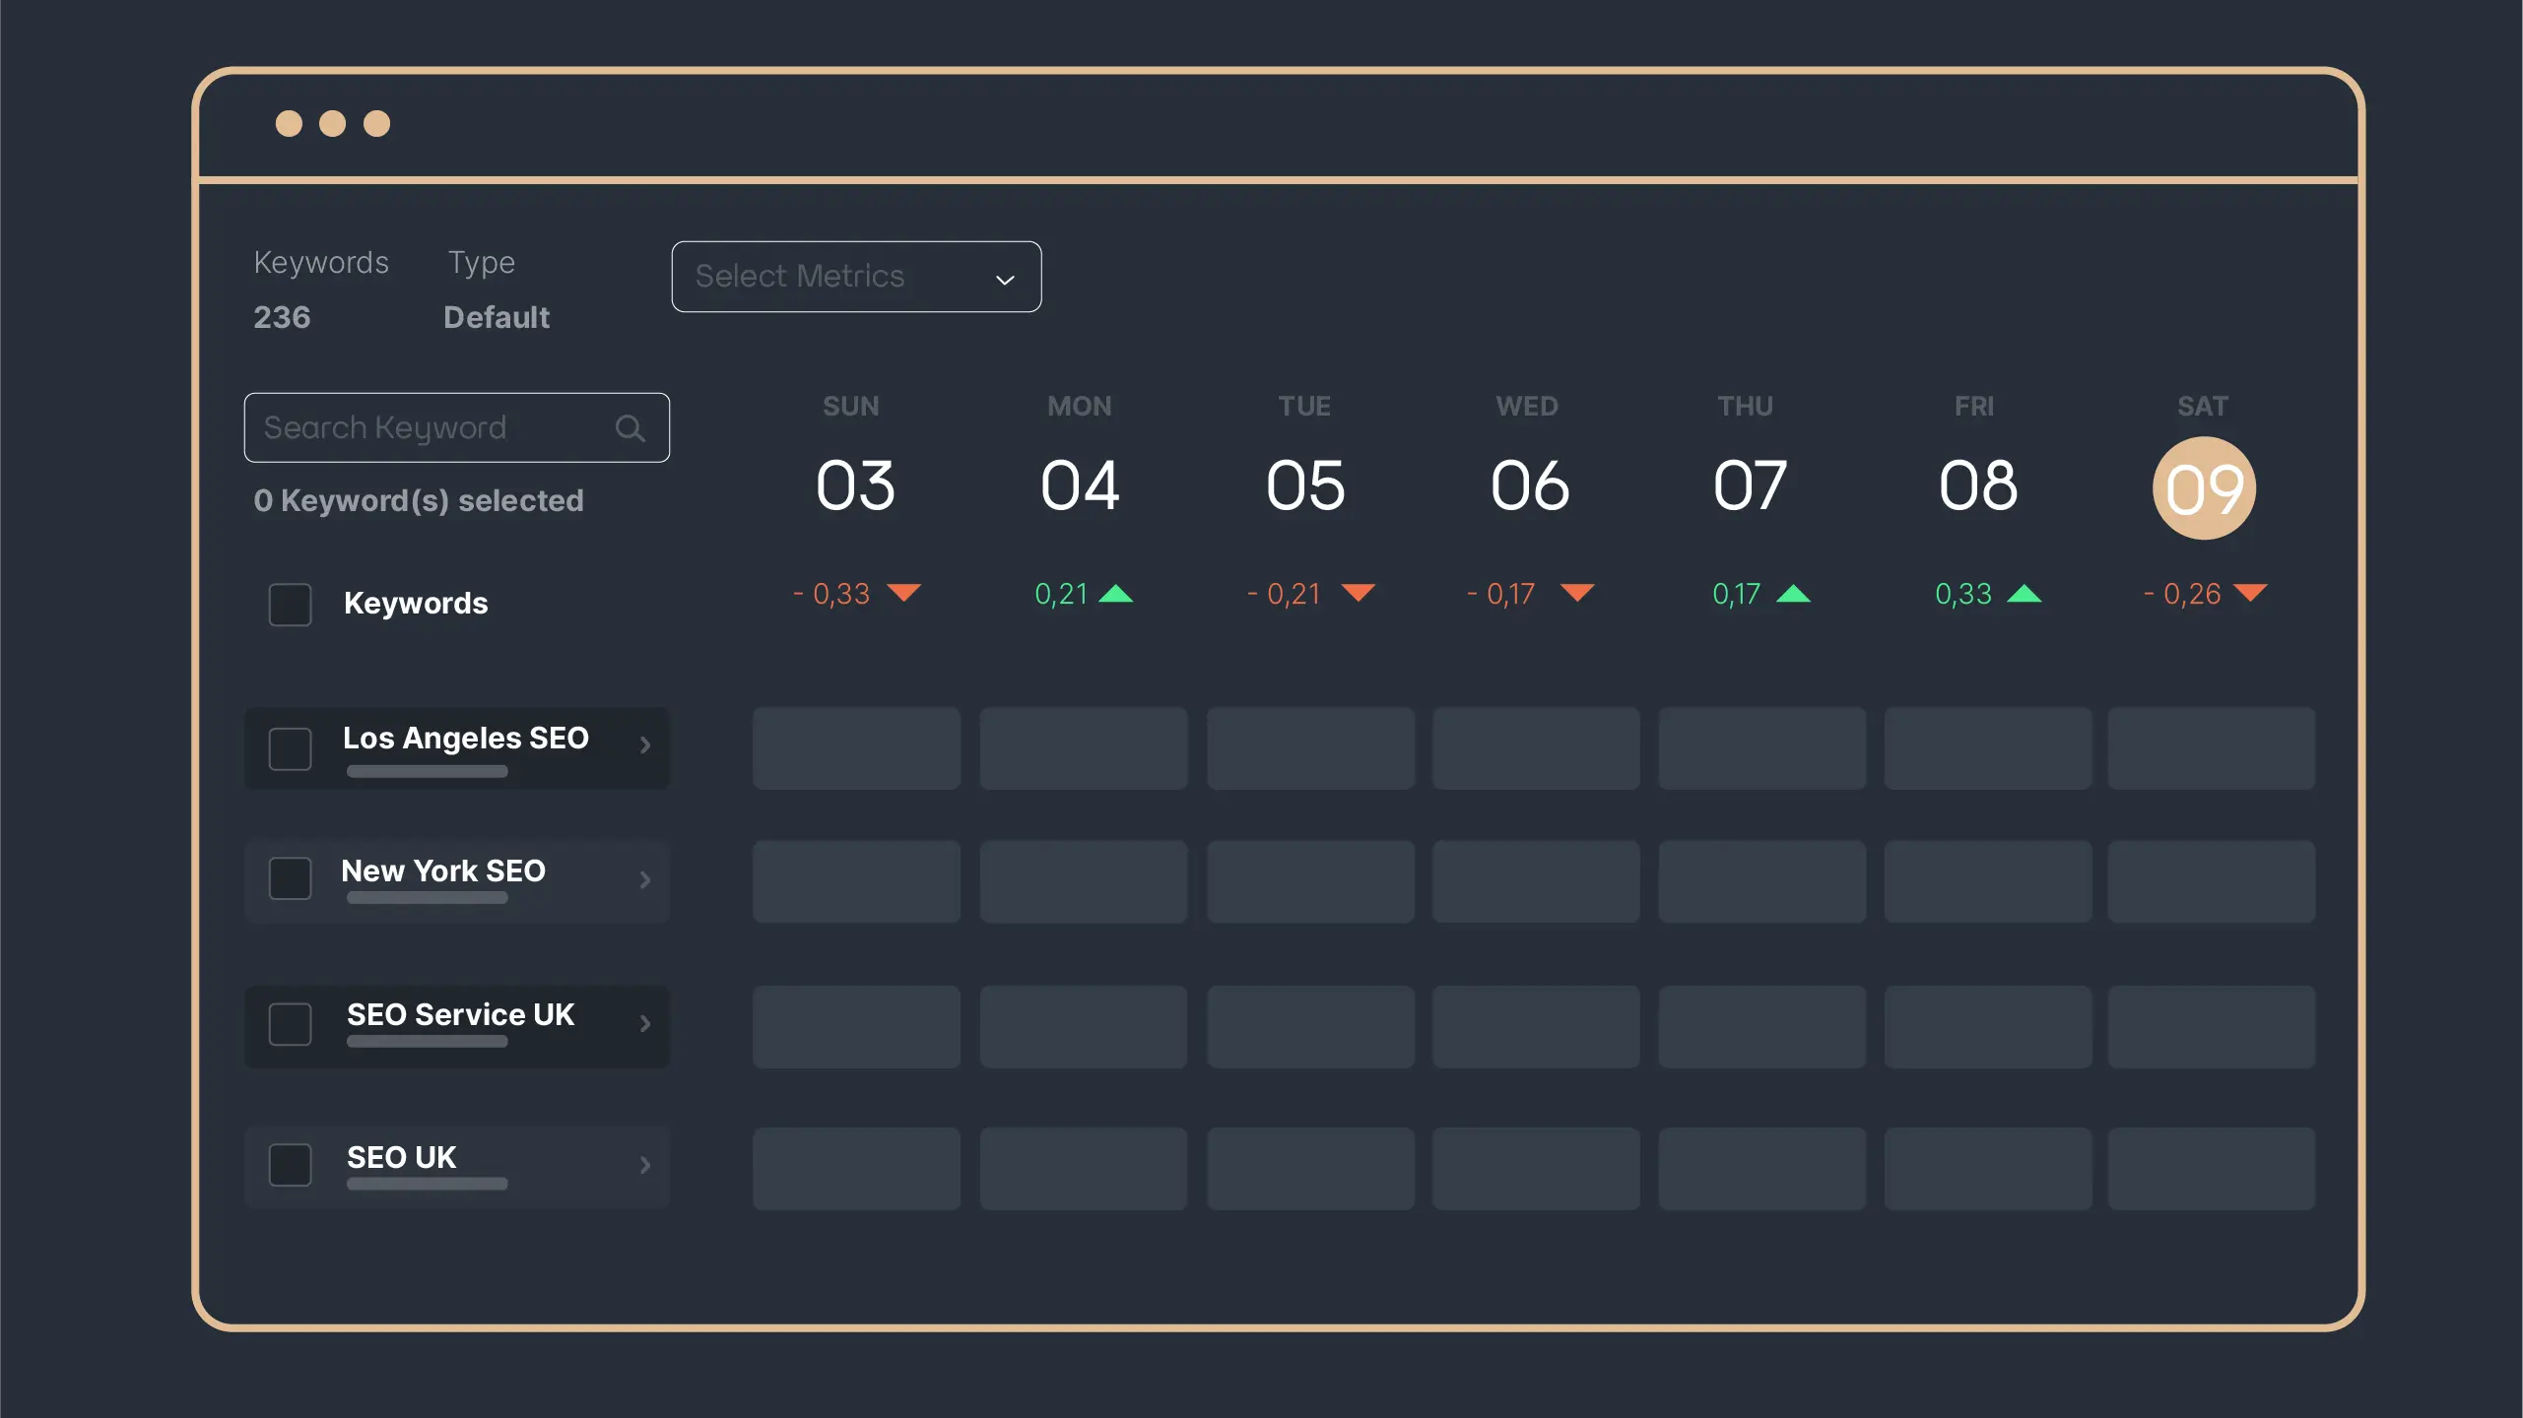Check the Los Angeles SEO checkbox

click(x=290, y=748)
